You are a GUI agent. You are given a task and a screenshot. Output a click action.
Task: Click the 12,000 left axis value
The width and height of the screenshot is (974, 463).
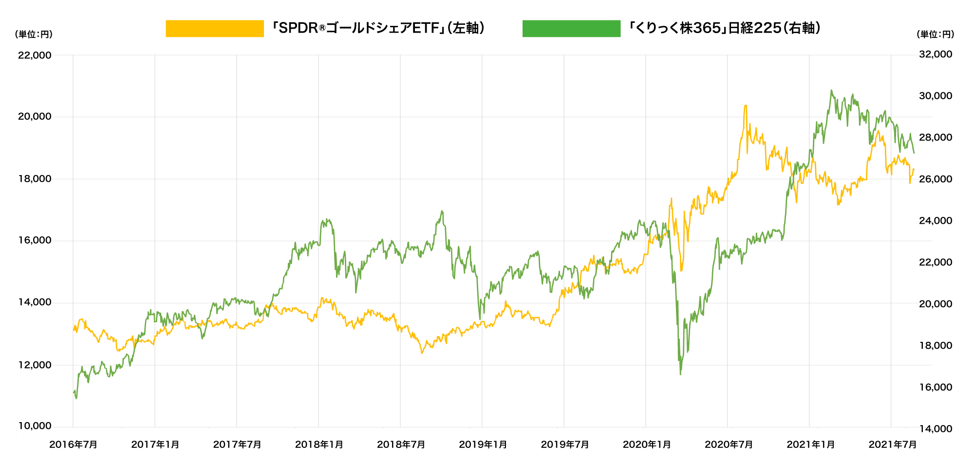tap(35, 365)
